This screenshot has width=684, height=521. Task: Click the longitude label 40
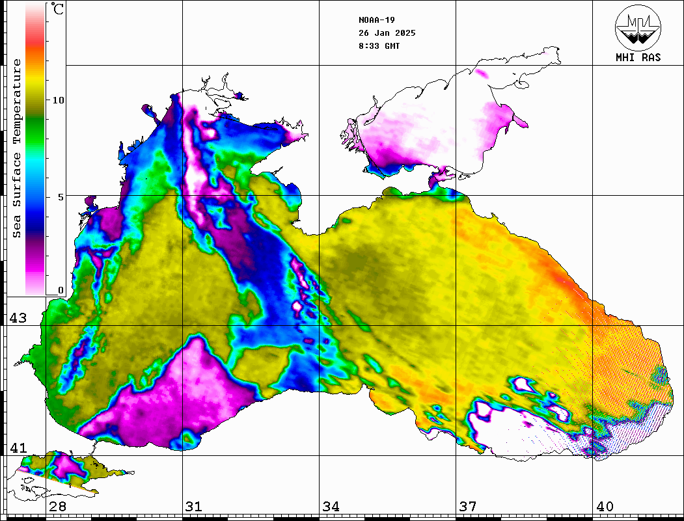605,507
